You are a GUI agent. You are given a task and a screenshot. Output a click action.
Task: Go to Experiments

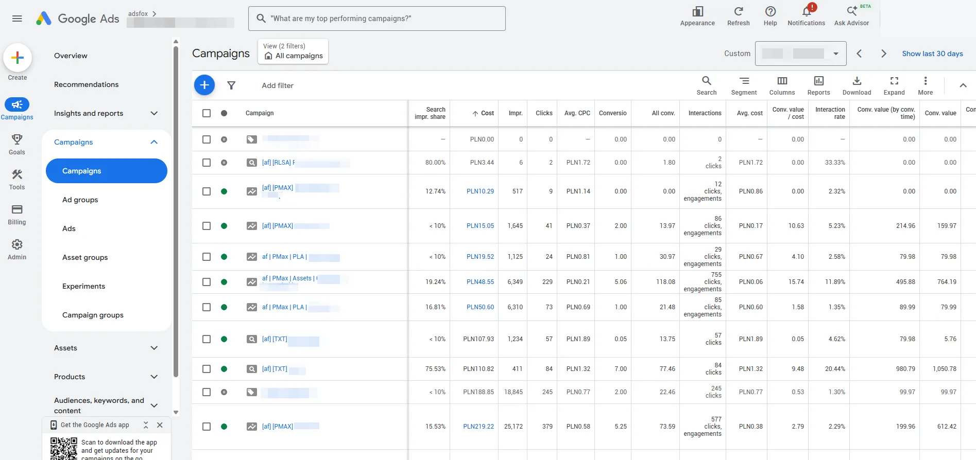coord(83,286)
